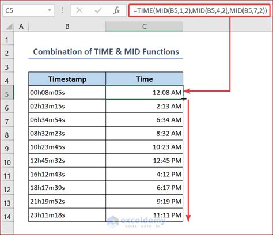
Task: Open the Name Box dropdown arrow
Action: pyautogui.click(x=50, y=10)
